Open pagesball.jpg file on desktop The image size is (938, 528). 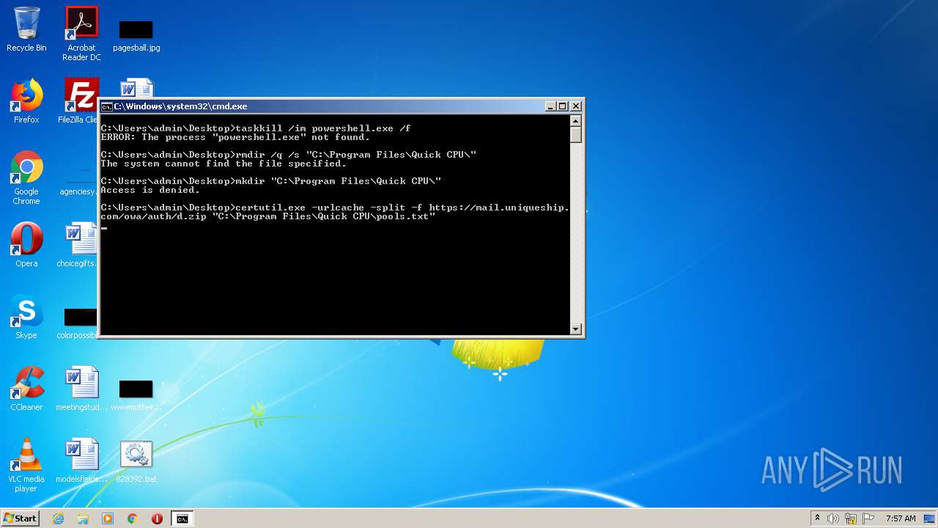tap(136, 34)
